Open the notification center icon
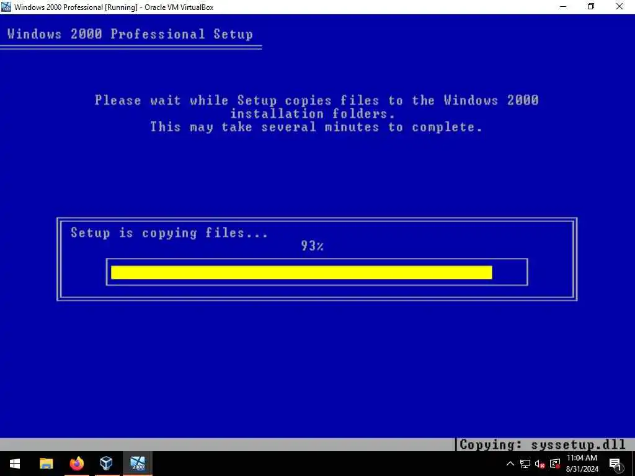Screen dimensions: 635x476 tap(615, 464)
